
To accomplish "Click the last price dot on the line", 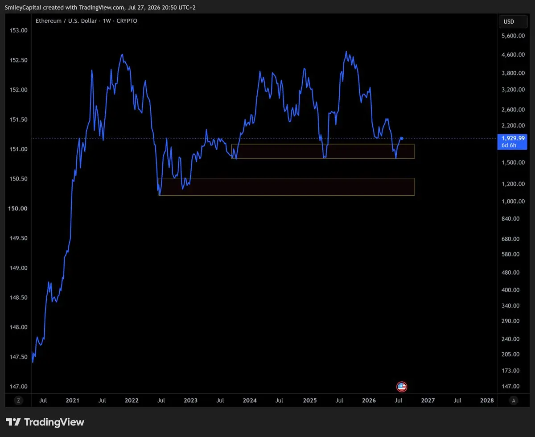I will coord(402,138).
